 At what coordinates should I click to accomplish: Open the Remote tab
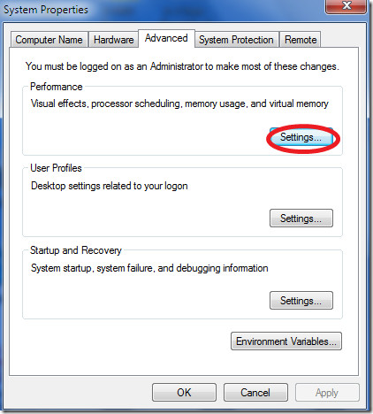(x=301, y=40)
